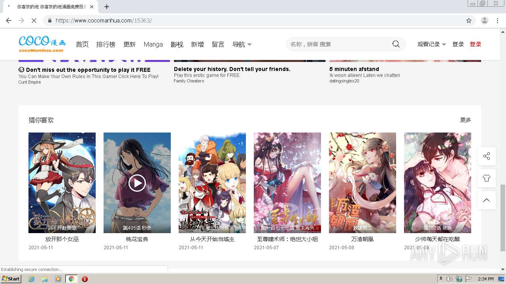Click the black 登录 login link
The width and height of the screenshot is (506, 284).
pos(458,44)
